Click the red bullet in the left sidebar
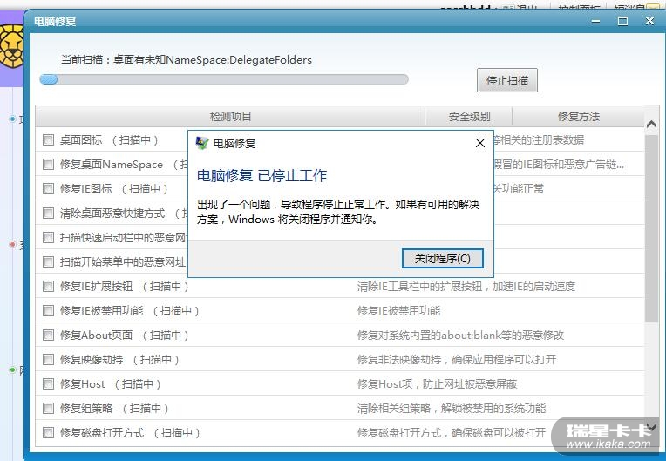Image resolution: width=666 pixels, height=461 pixels. [12, 245]
